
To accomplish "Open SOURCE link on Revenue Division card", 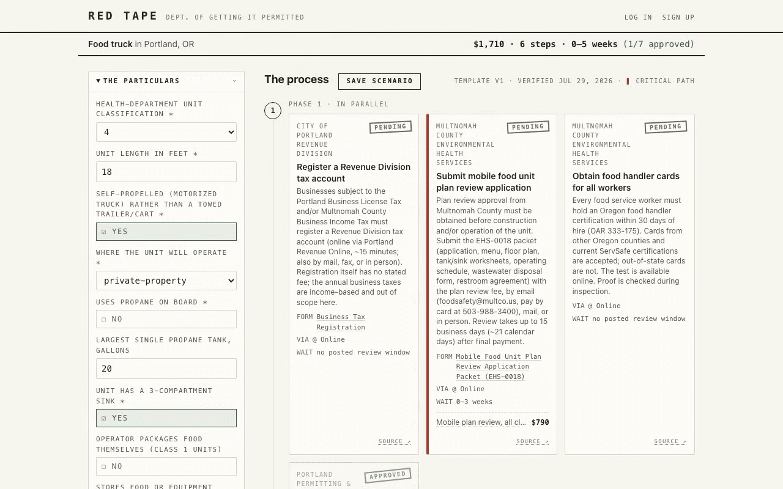I will tap(395, 441).
